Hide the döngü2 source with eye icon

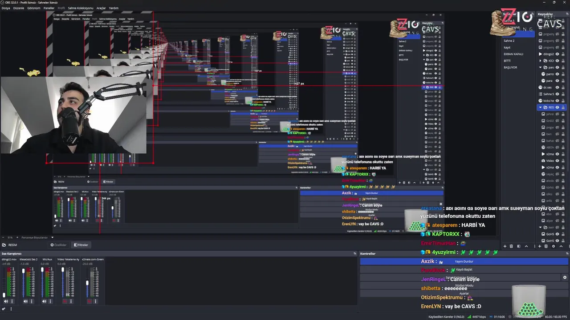[558, 54]
